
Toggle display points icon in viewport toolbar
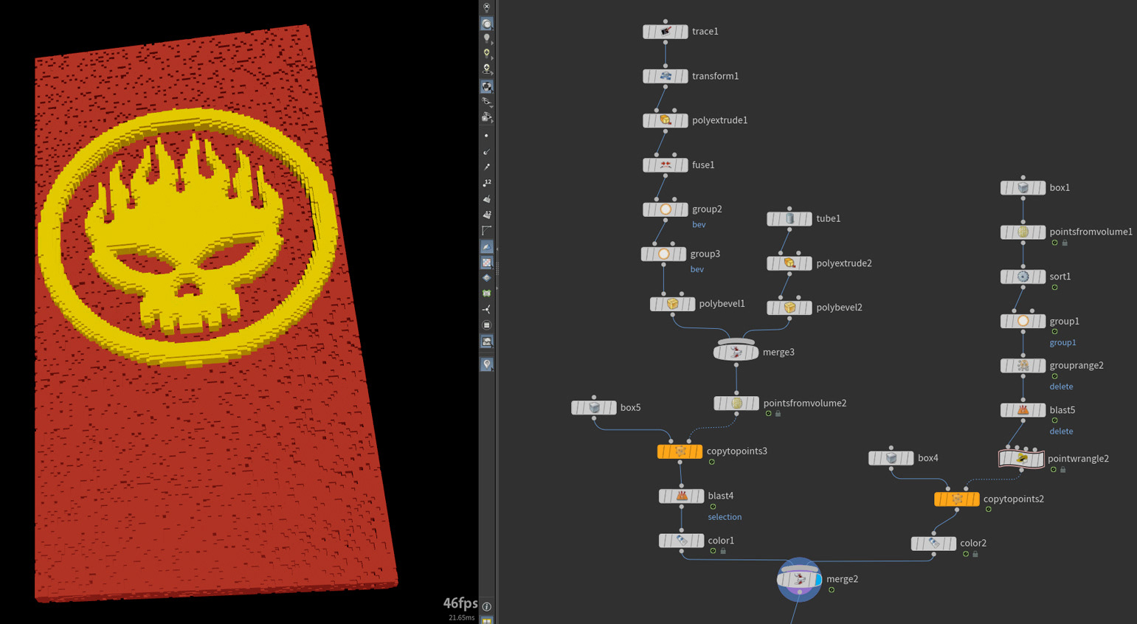[x=487, y=136]
